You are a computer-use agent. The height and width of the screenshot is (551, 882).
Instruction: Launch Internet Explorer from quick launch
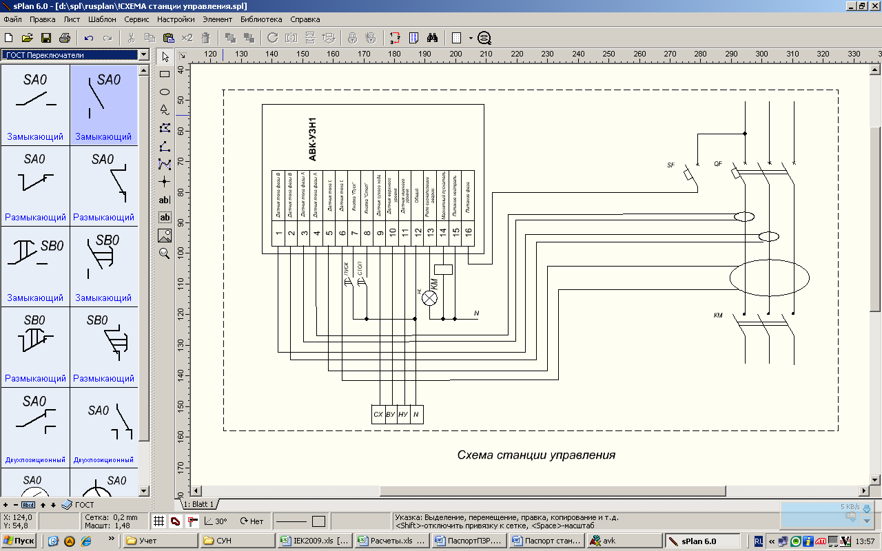point(86,541)
